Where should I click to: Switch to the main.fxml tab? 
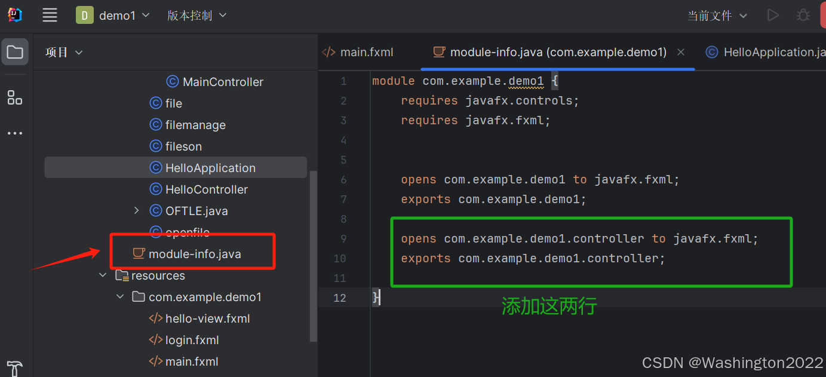click(366, 52)
